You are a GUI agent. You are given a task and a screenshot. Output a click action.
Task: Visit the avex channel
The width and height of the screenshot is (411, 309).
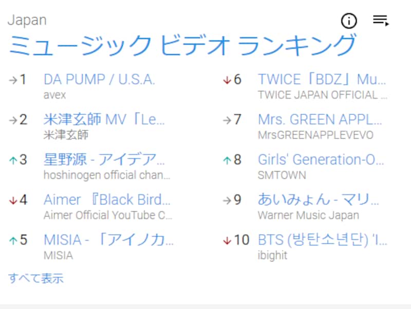pos(55,95)
